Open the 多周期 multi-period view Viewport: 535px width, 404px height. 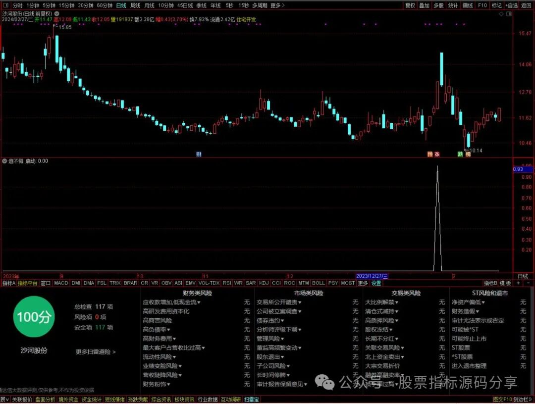[260, 5]
